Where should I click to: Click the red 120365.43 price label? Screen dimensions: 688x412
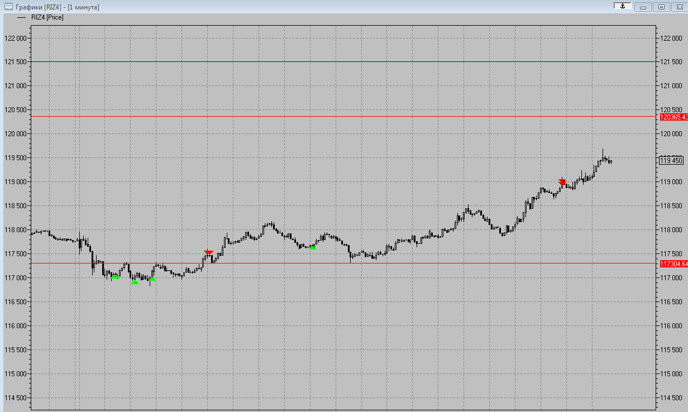click(673, 117)
